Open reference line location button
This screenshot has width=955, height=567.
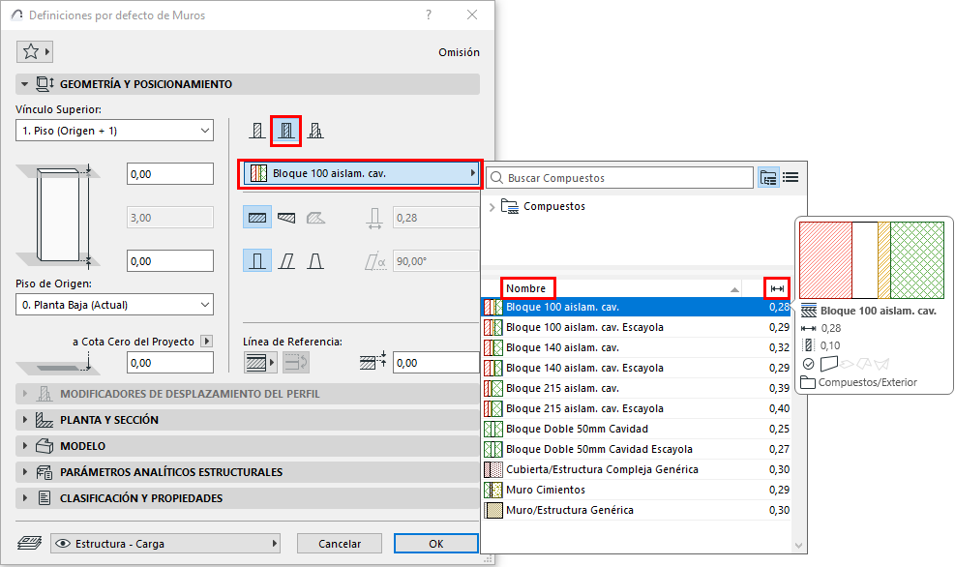coord(260,363)
